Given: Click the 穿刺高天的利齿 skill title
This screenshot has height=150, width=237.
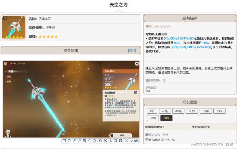Looking at the screenshot, I should click(x=156, y=34).
